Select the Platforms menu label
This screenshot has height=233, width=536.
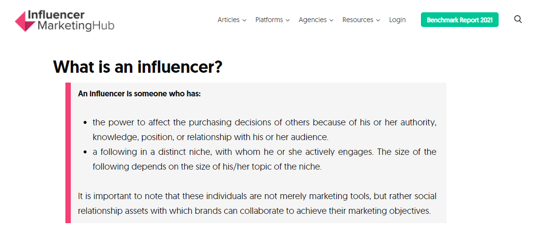coord(269,20)
